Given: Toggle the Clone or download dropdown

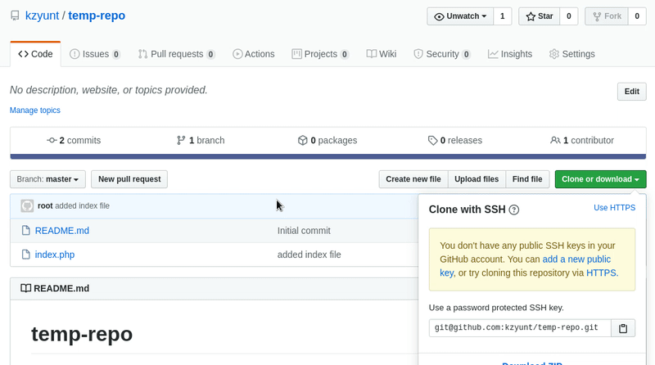Looking at the screenshot, I should point(600,179).
